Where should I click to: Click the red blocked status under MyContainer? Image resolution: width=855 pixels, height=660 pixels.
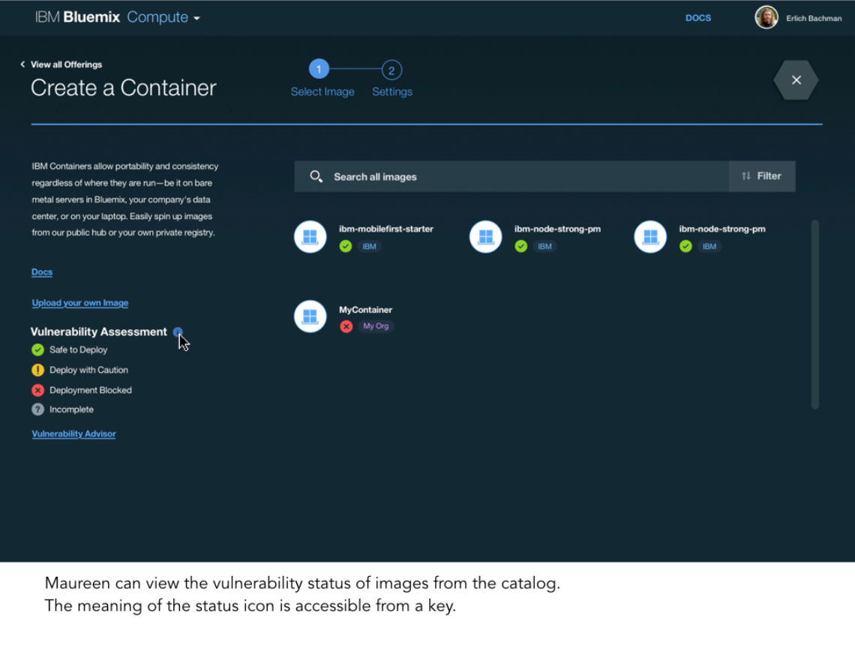[x=346, y=326]
